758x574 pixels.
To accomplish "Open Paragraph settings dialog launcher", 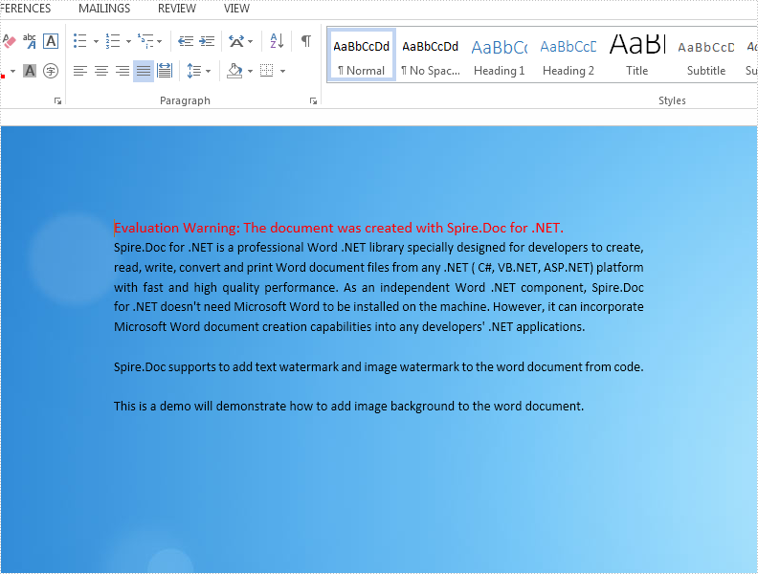I will pyautogui.click(x=313, y=101).
